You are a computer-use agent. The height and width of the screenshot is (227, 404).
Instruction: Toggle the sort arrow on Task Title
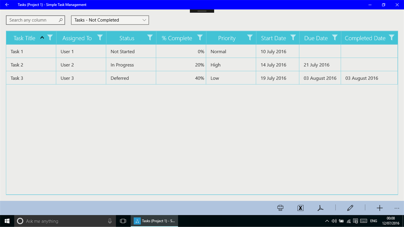point(42,37)
